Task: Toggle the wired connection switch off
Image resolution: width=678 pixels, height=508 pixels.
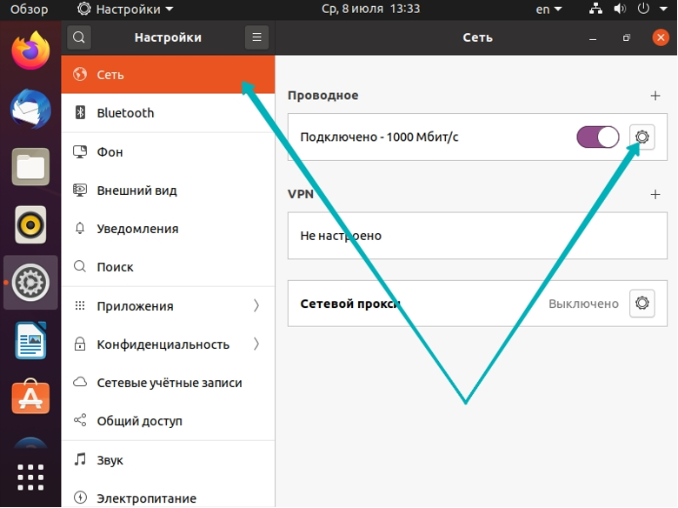Action: 597,137
